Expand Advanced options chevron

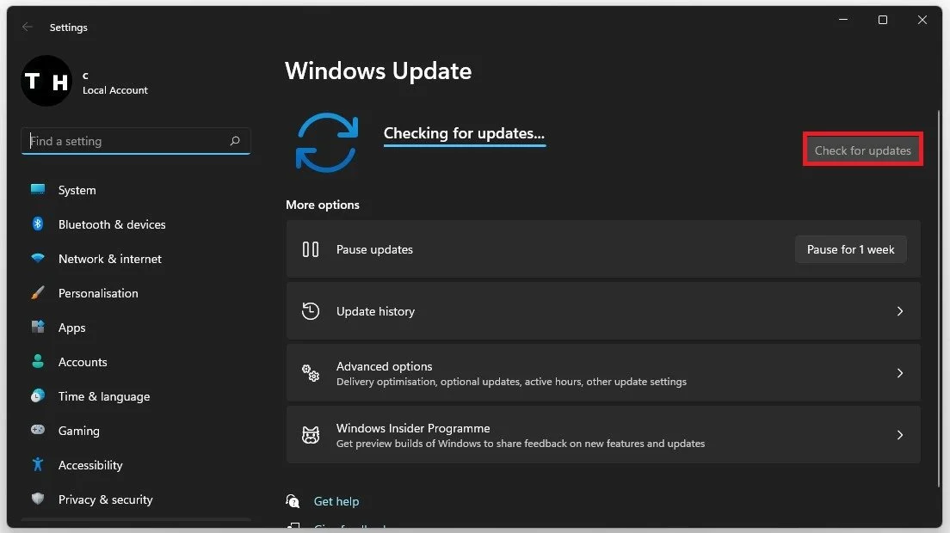900,373
